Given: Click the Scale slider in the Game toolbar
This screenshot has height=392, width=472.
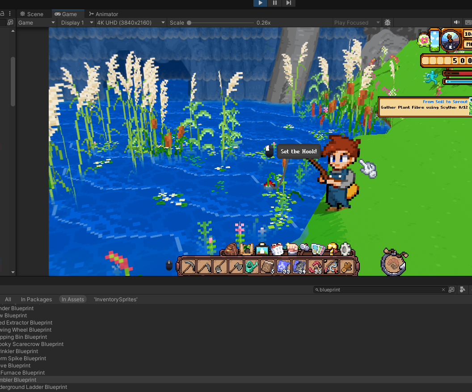Looking at the screenshot, I should click(189, 22).
